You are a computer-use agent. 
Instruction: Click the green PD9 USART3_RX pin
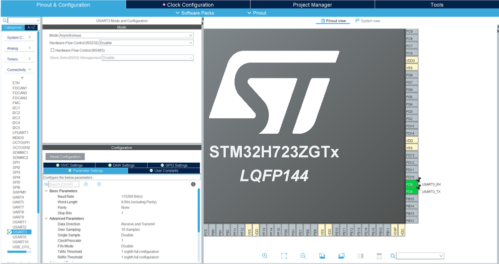click(x=412, y=184)
